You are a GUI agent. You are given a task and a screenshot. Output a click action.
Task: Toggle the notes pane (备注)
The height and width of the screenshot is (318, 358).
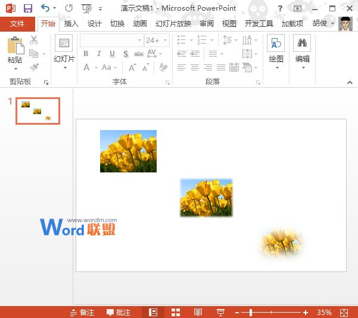coord(82,313)
